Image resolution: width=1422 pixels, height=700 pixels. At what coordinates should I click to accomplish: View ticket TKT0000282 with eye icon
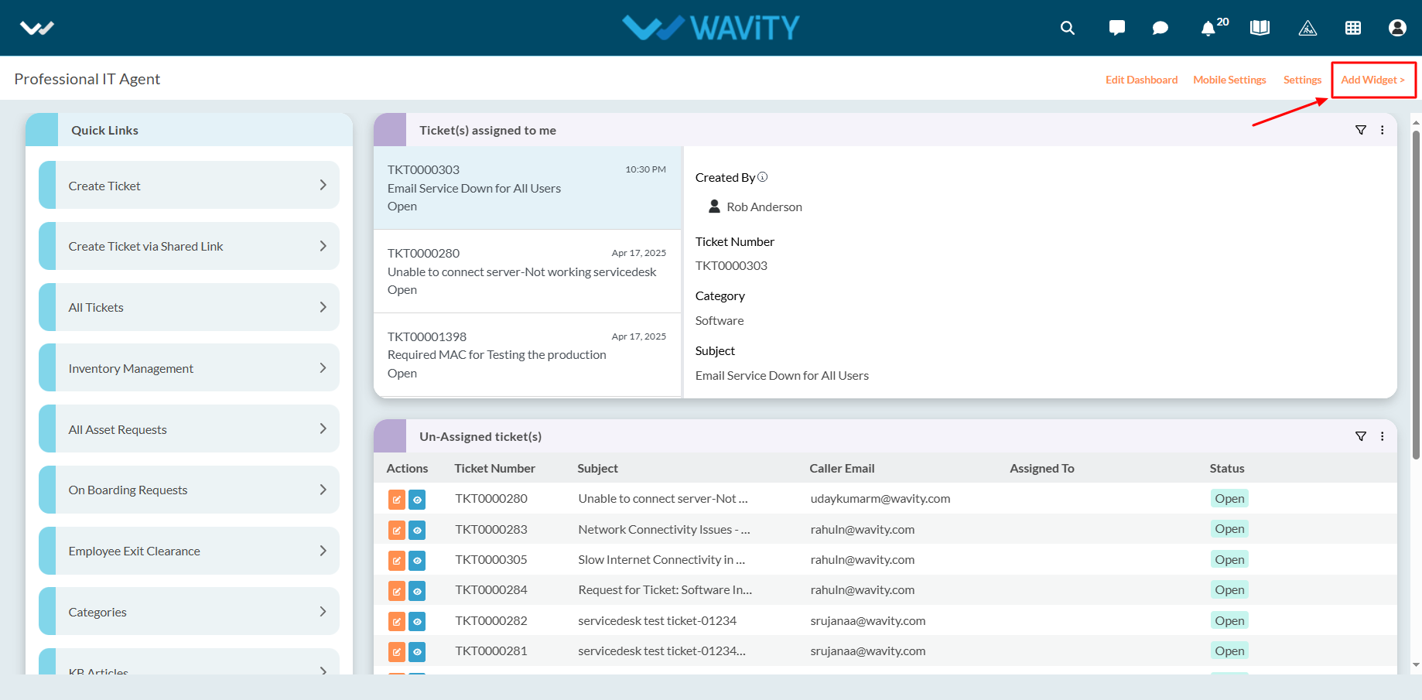pyautogui.click(x=417, y=621)
